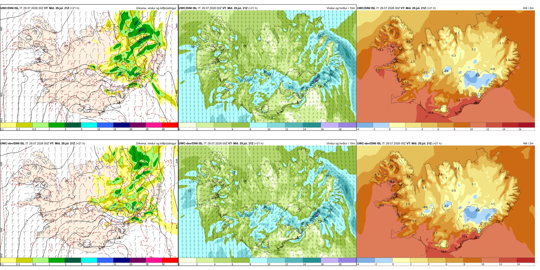Click the cyan 5 mm swatch in UWC precipitation legend
540x270 pixels.
tap(89, 125)
